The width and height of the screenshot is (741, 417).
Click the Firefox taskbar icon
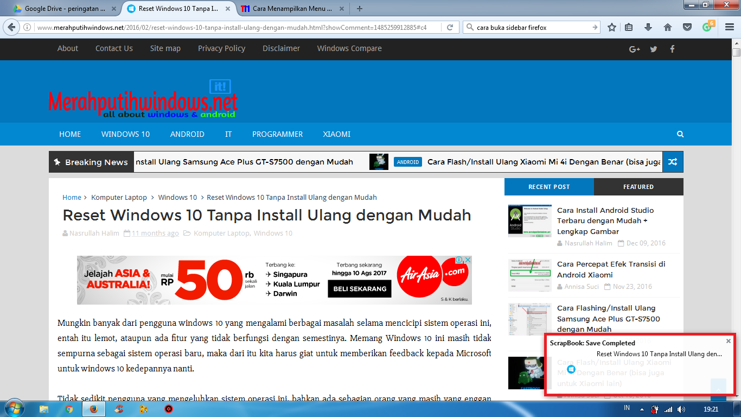(94, 409)
